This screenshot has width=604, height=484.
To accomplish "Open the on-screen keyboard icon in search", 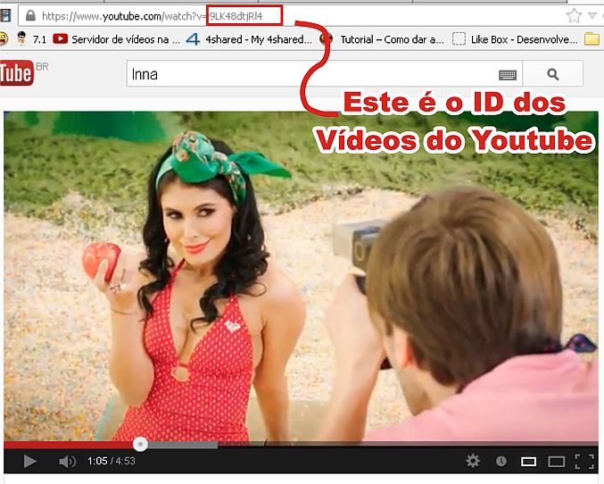I will coord(508,74).
